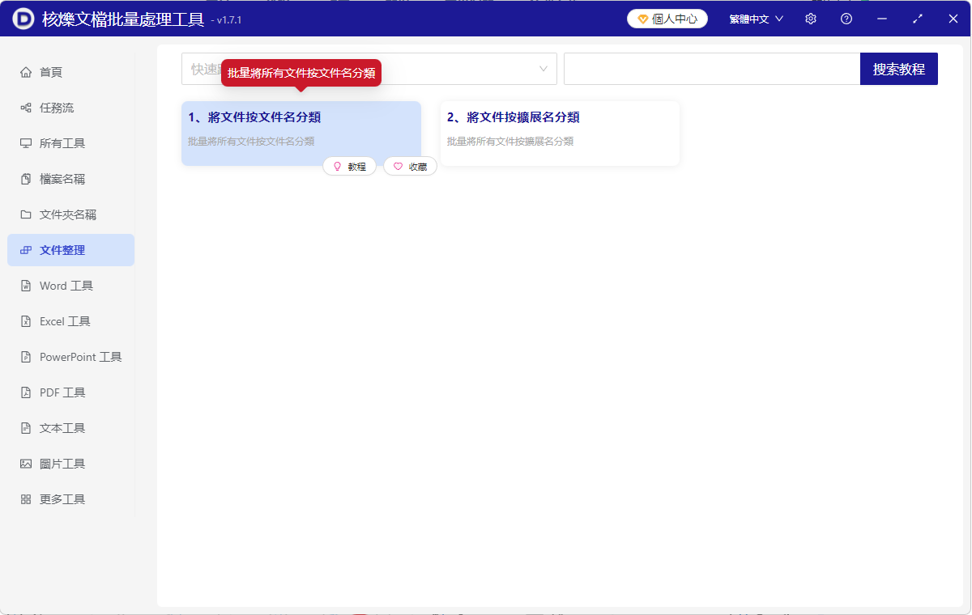Click the picture icon beside 圖片工具
The image size is (972, 615).
pos(26,464)
